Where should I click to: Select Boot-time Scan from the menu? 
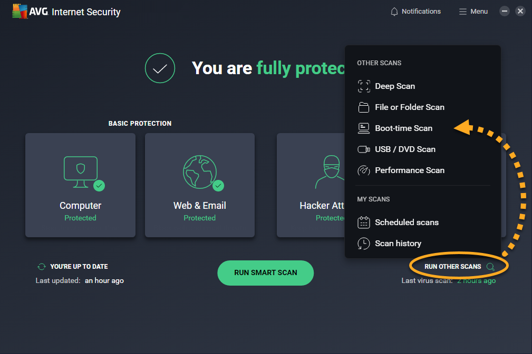(x=403, y=128)
